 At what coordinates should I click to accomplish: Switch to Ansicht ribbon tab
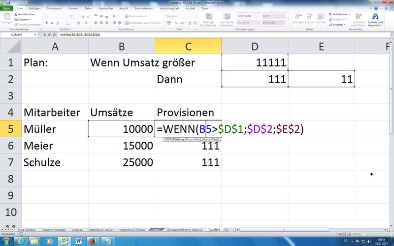click(124, 8)
